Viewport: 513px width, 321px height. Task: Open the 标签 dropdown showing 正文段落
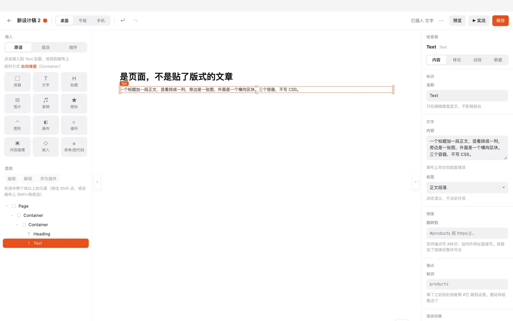pos(467,187)
